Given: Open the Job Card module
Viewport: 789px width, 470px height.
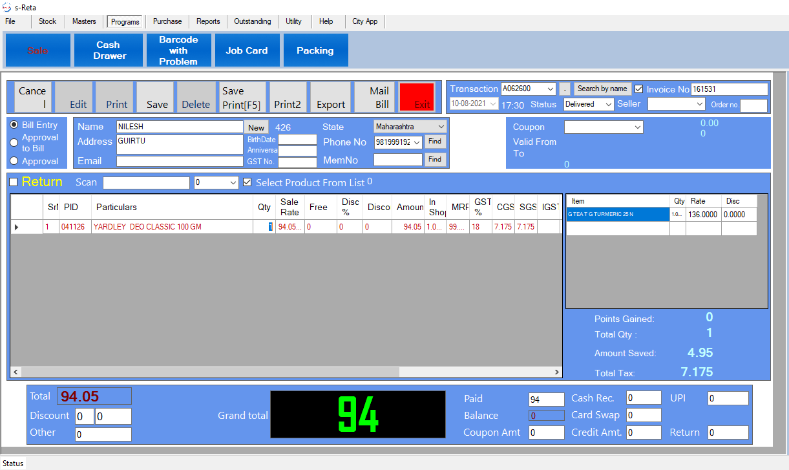Looking at the screenshot, I should click(x=247, y=50).
